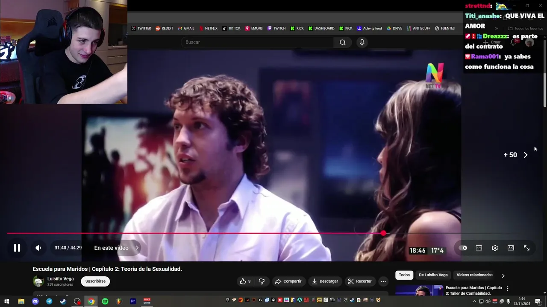Click the Recortar clip button
Screen dimensions: 547x307
click(x=360, y=281)
